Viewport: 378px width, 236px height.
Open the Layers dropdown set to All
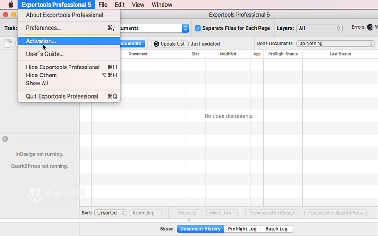(x=319, y=28)
